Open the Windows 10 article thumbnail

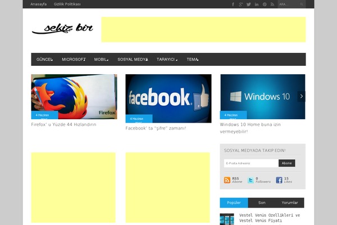tap(263, 97)
